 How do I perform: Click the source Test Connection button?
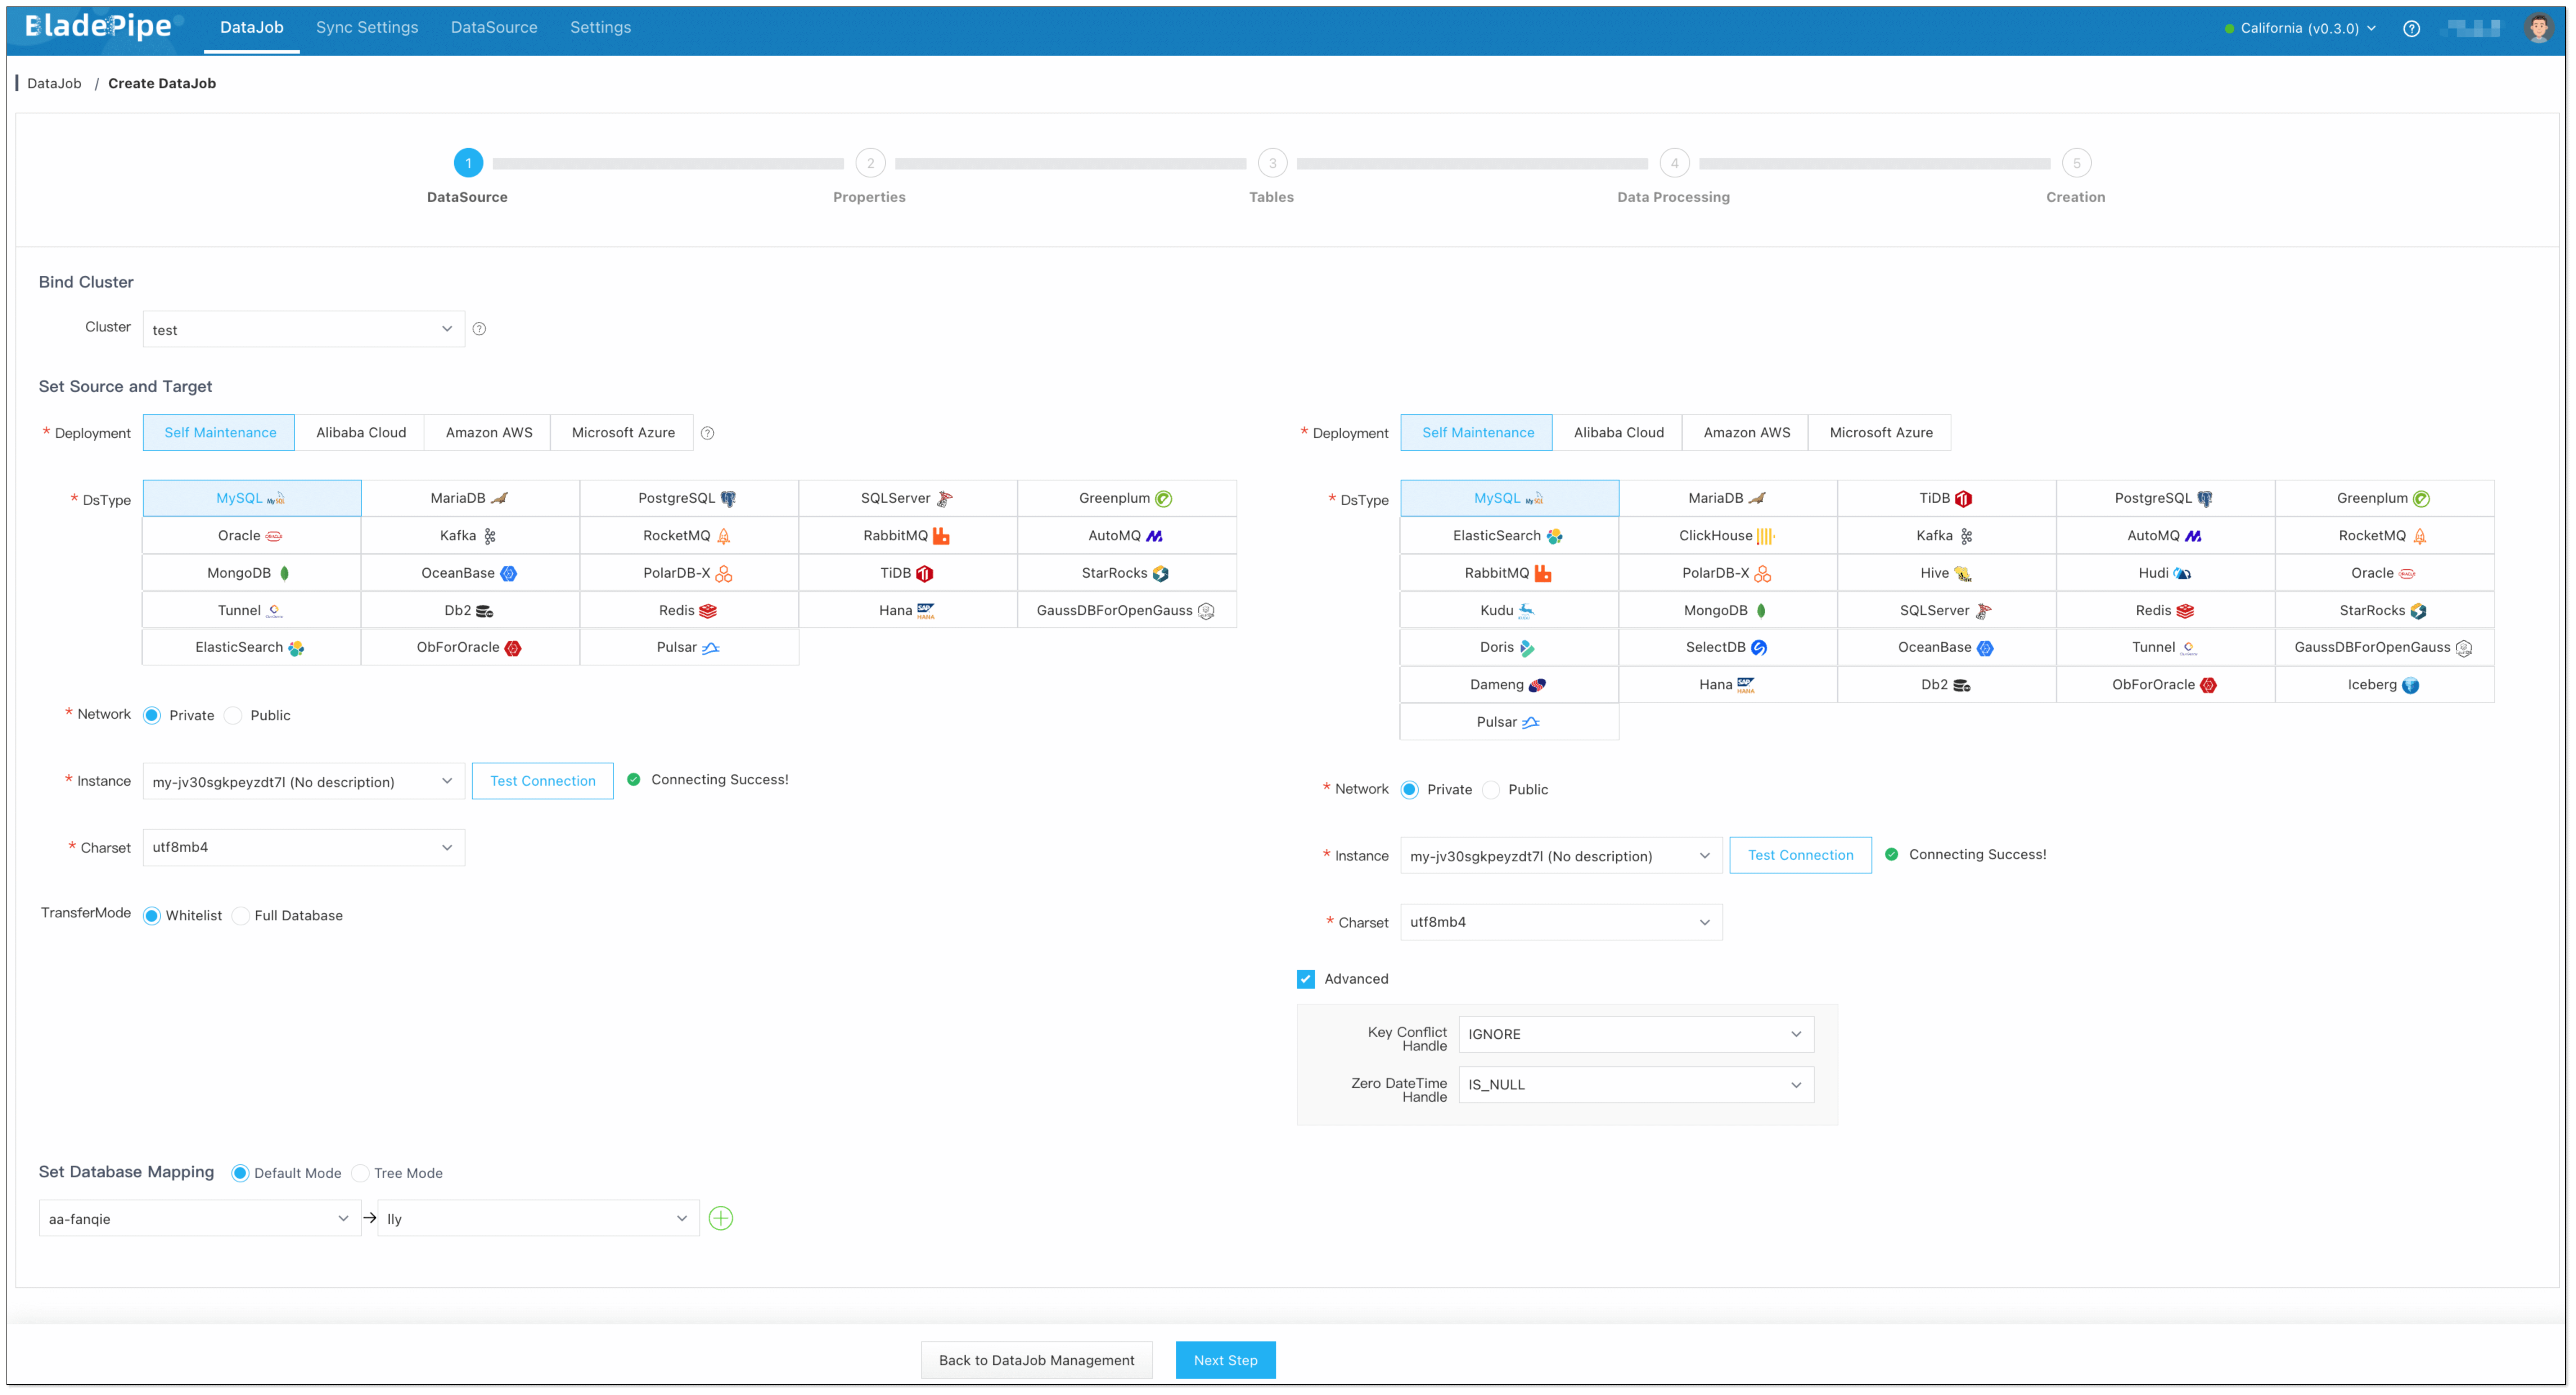(542, 781)
